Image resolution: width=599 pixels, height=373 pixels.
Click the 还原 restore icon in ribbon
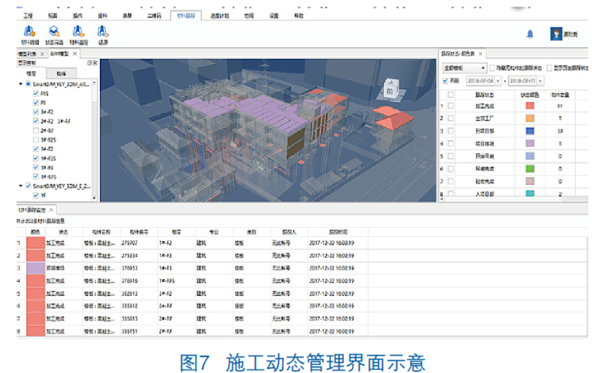[103, 31]
